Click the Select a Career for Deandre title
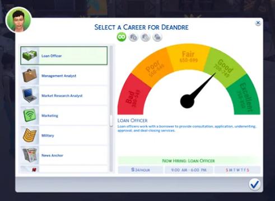This screenshot has height=201, width=275. pyautogui.click(x=141, y=27)
